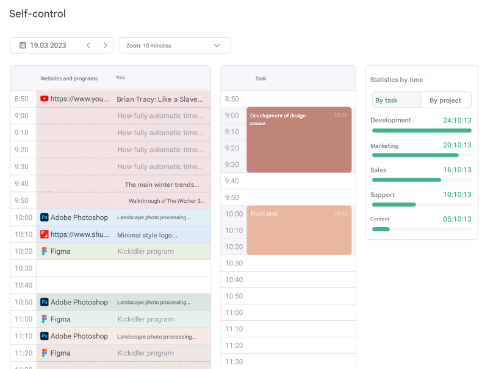Click Websites and programs column header
482x369 pixels.
pos(69,79)
